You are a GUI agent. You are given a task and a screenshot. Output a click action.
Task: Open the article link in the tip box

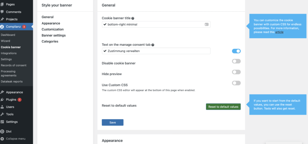(279, 32)
